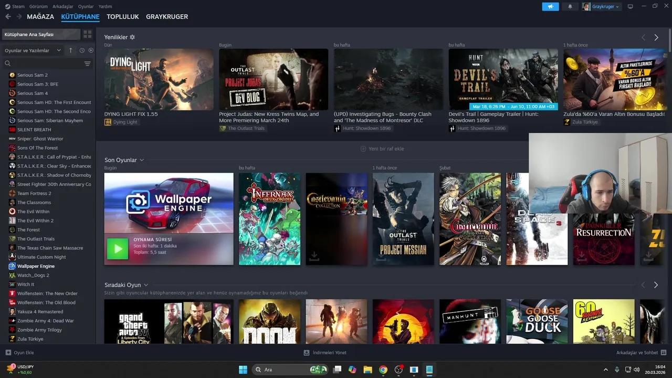Open the Arkadaşlar menu
This screenshot has height=378, width=672.
tap(63, 6)
